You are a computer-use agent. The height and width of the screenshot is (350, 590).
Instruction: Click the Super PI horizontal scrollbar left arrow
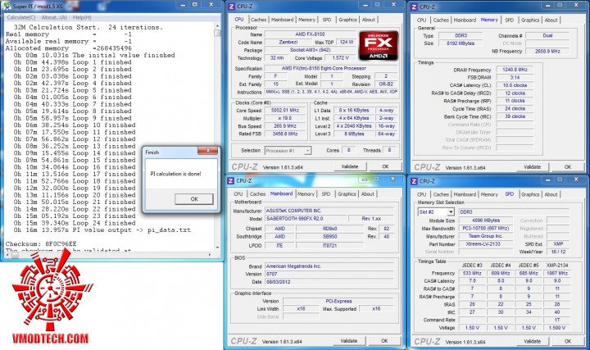point(7,255)
